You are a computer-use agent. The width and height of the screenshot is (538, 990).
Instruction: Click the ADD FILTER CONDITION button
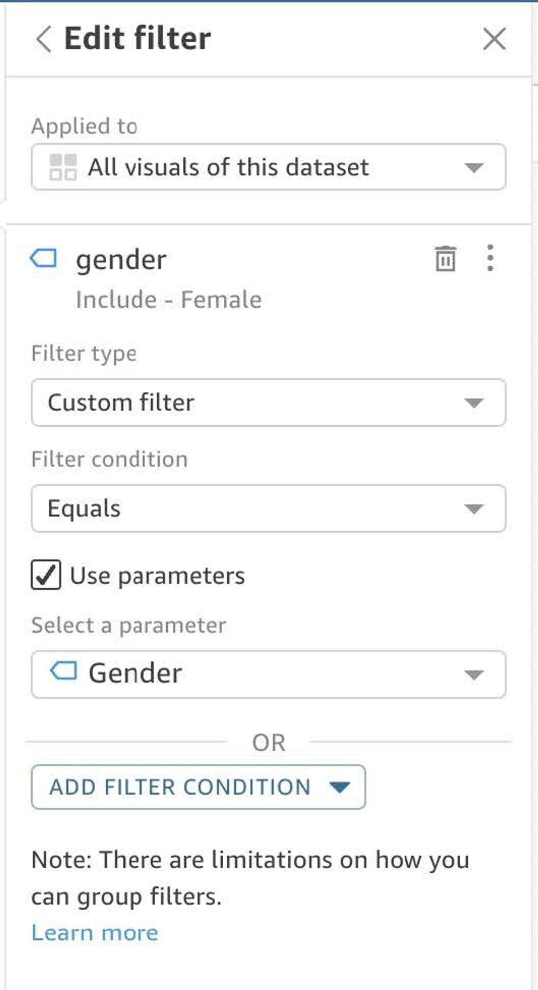(x=179, y=787)
